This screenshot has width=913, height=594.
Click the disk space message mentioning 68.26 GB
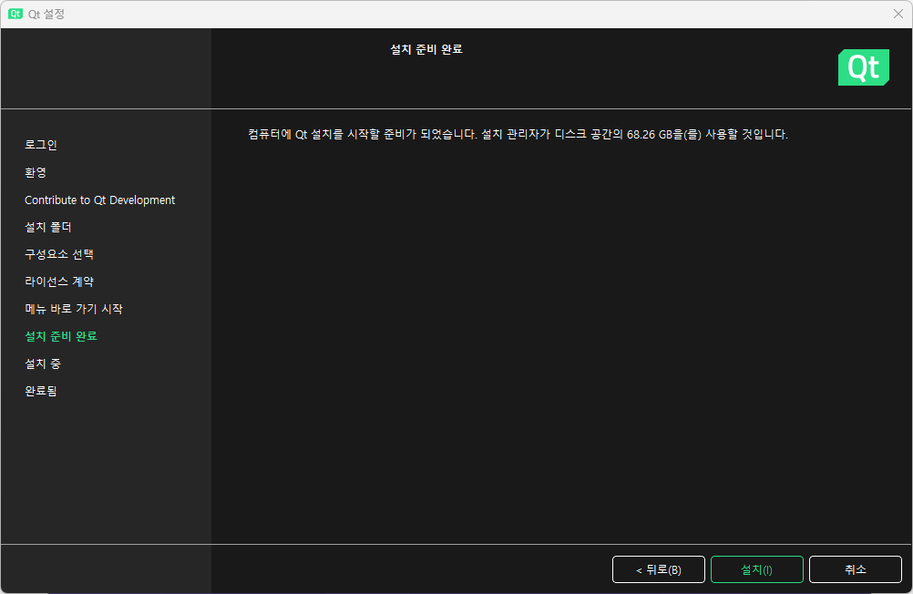(518, 135)
